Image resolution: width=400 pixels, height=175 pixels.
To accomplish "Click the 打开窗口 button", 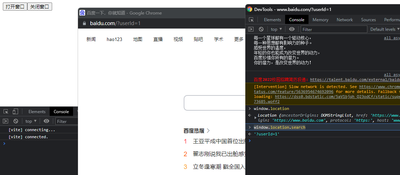I will [x=15, y=7].
